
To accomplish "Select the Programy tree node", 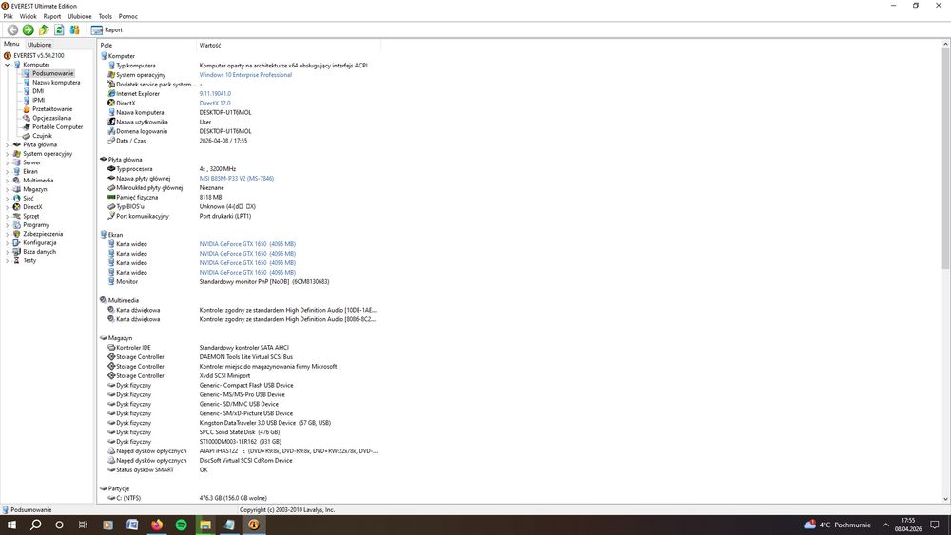I will point(36,225).
